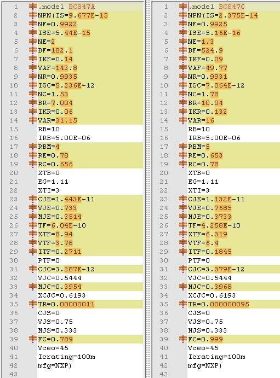Click IRB=5.00E-06 in the left pane
Image resolution: width=280 pixels, height=378 pixels.
pos(64,138)
